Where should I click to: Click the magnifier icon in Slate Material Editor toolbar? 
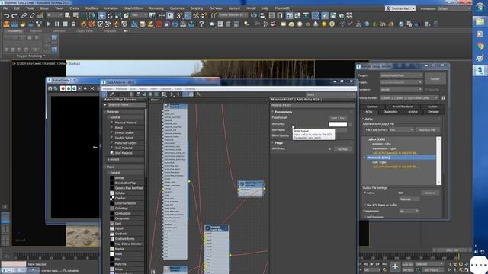point(198,94)
